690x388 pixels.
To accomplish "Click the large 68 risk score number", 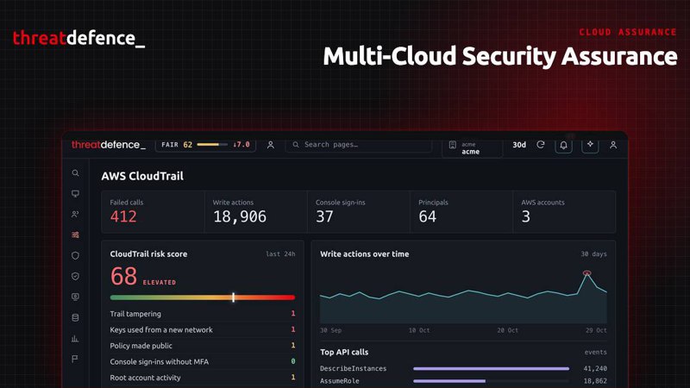I will coord(123,276).
